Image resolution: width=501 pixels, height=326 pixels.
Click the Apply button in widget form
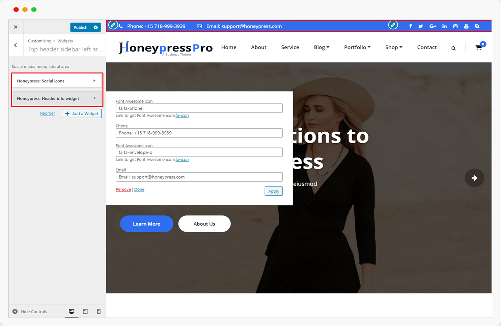point(274,191)
